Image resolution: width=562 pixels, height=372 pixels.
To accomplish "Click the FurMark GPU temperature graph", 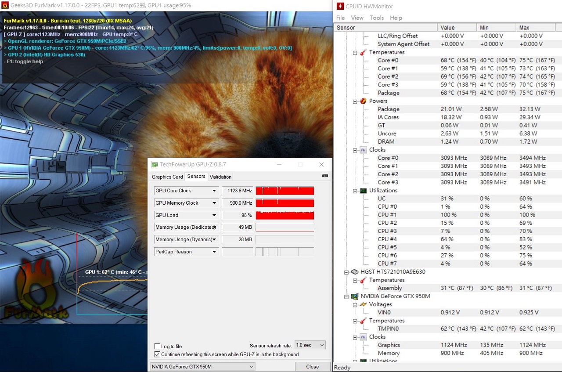I will tap(112, 274).
